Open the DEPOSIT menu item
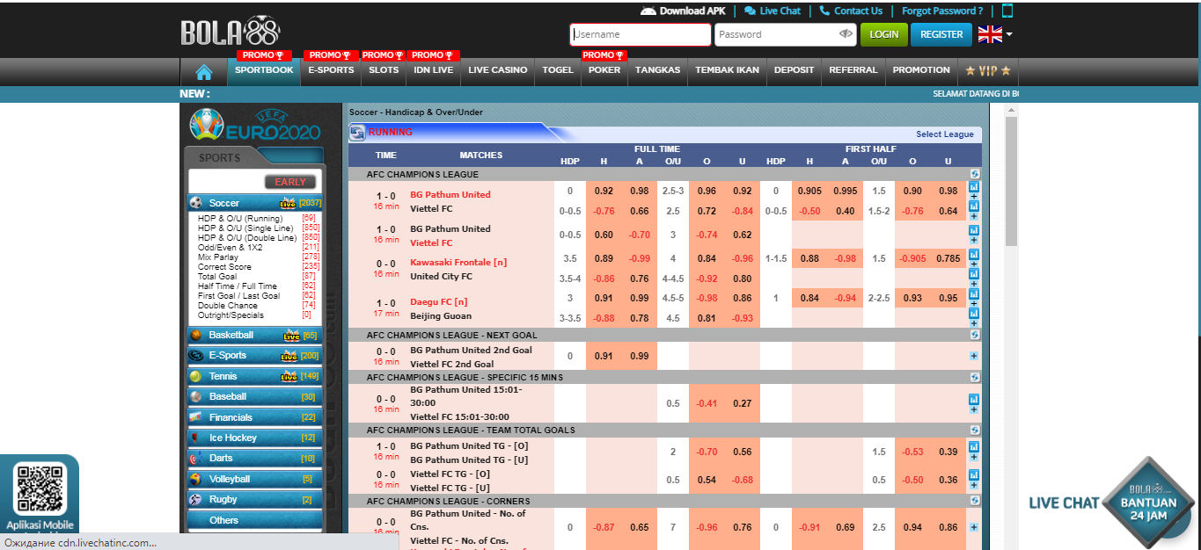Image resolution: width=1201 pixels, height=550 pixels. point(795,70)
